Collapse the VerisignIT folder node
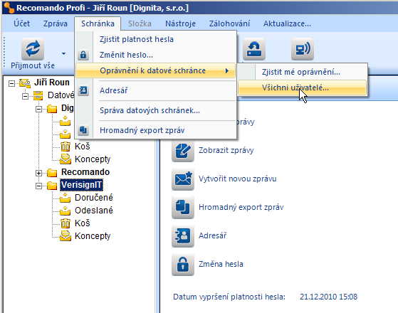The image size is (398, 313). point(38,186)
